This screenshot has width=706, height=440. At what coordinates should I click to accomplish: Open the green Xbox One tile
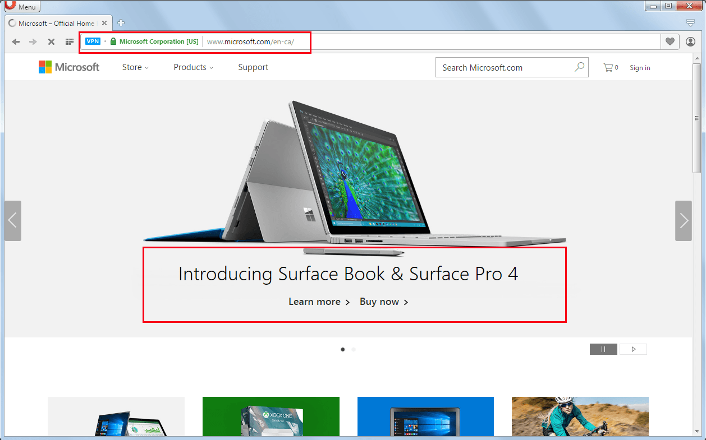271,416
